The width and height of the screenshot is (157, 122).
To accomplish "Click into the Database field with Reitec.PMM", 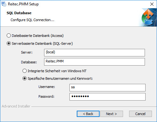I will (x=95, y=62).
